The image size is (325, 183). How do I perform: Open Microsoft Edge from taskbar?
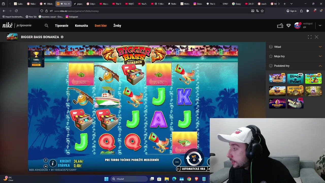click(x=174, y=179)
